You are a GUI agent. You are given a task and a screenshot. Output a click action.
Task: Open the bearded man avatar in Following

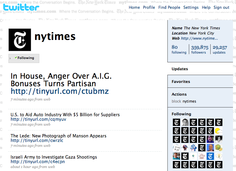(x=210, y=139)
